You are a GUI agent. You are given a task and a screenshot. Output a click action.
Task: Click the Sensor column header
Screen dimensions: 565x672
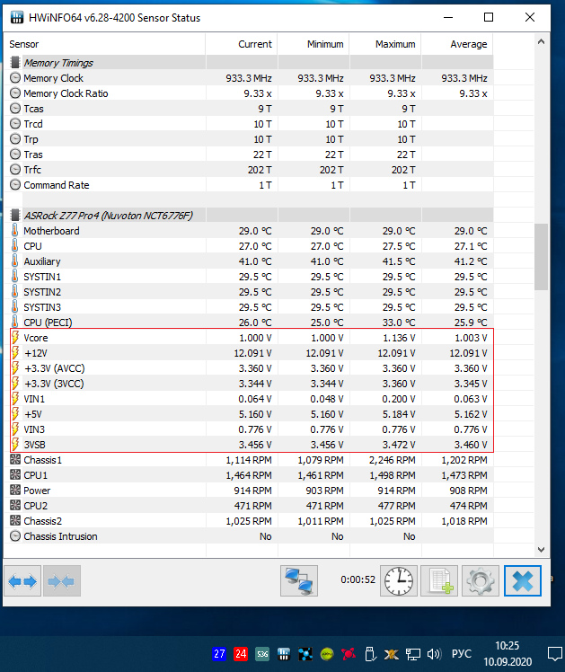(x=104, y=44)
